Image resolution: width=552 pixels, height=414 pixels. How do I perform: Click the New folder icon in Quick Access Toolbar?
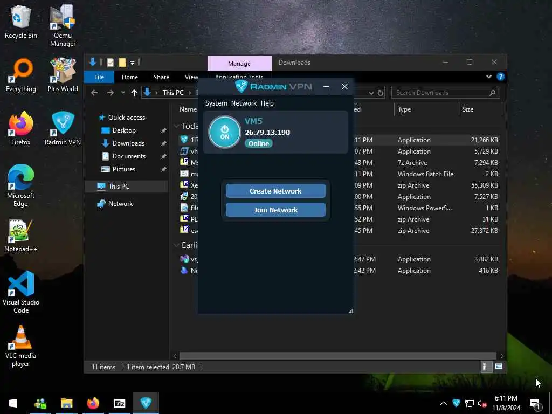(x=122, y=63)
